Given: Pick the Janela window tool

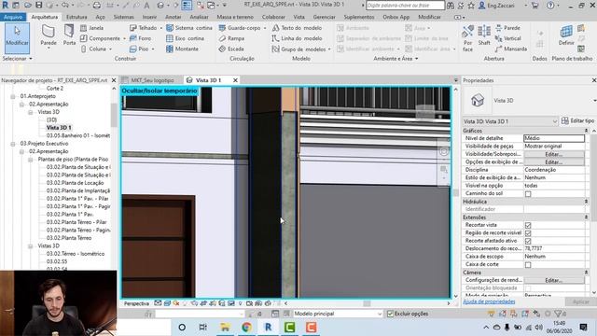Looking at the screenshot, I should [92, 28].
